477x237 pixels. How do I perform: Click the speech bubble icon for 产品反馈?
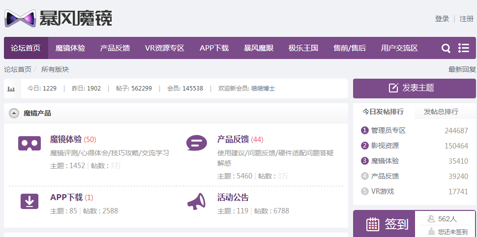(197, 143)
